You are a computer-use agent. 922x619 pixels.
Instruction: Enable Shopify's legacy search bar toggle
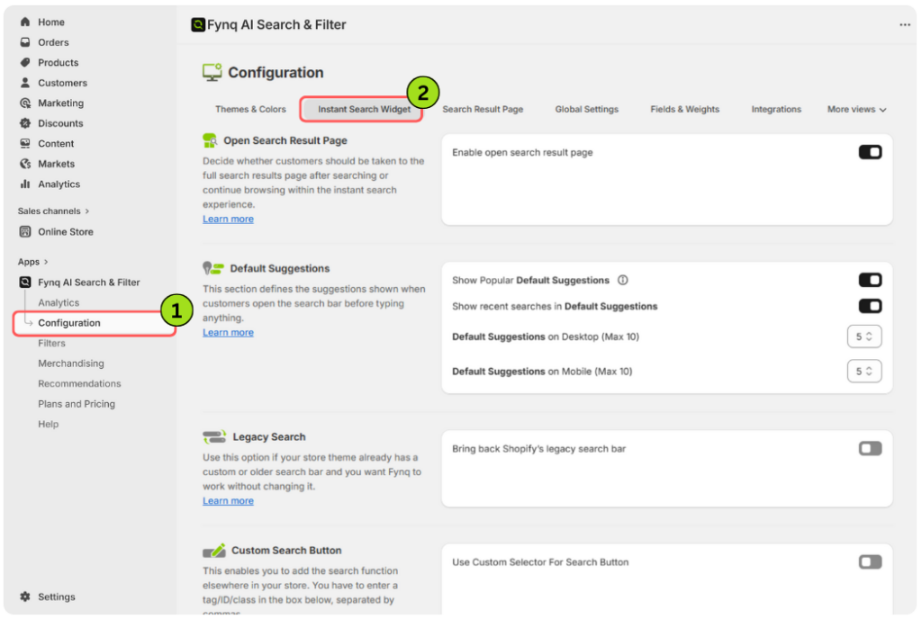870,449
